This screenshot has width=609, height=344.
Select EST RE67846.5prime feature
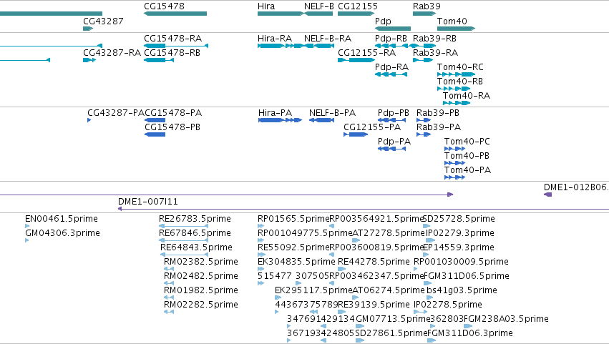[184, 241]
